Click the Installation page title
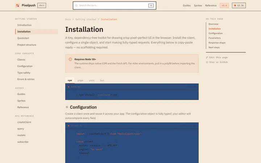The image size is (261, 163). [84, 29]
